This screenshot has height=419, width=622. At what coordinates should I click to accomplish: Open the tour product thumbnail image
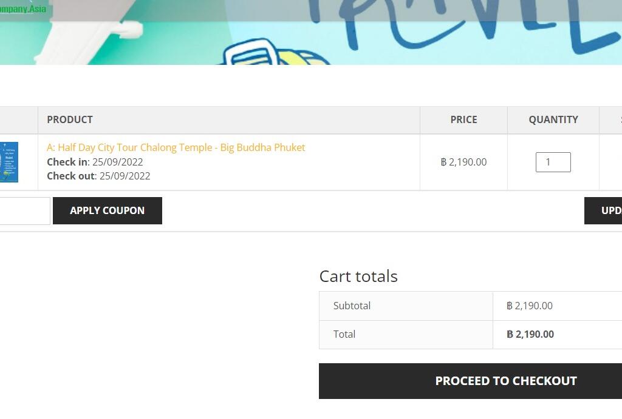click(9, 162)
